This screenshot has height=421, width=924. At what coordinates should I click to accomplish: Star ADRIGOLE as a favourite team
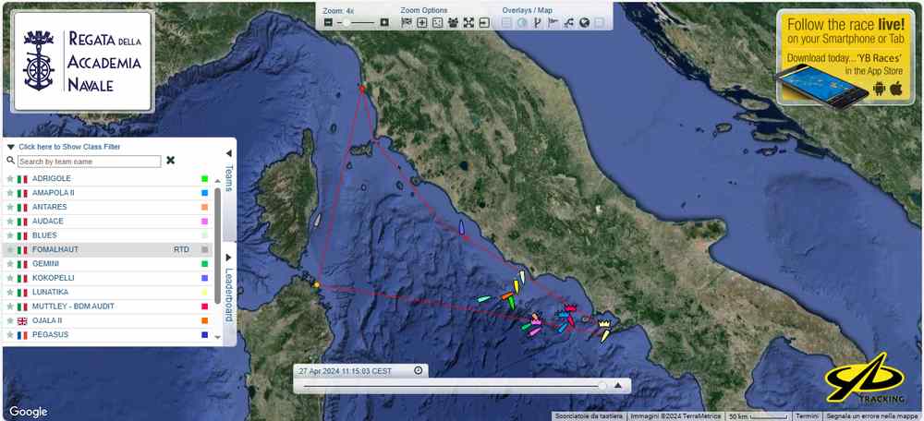10,178
